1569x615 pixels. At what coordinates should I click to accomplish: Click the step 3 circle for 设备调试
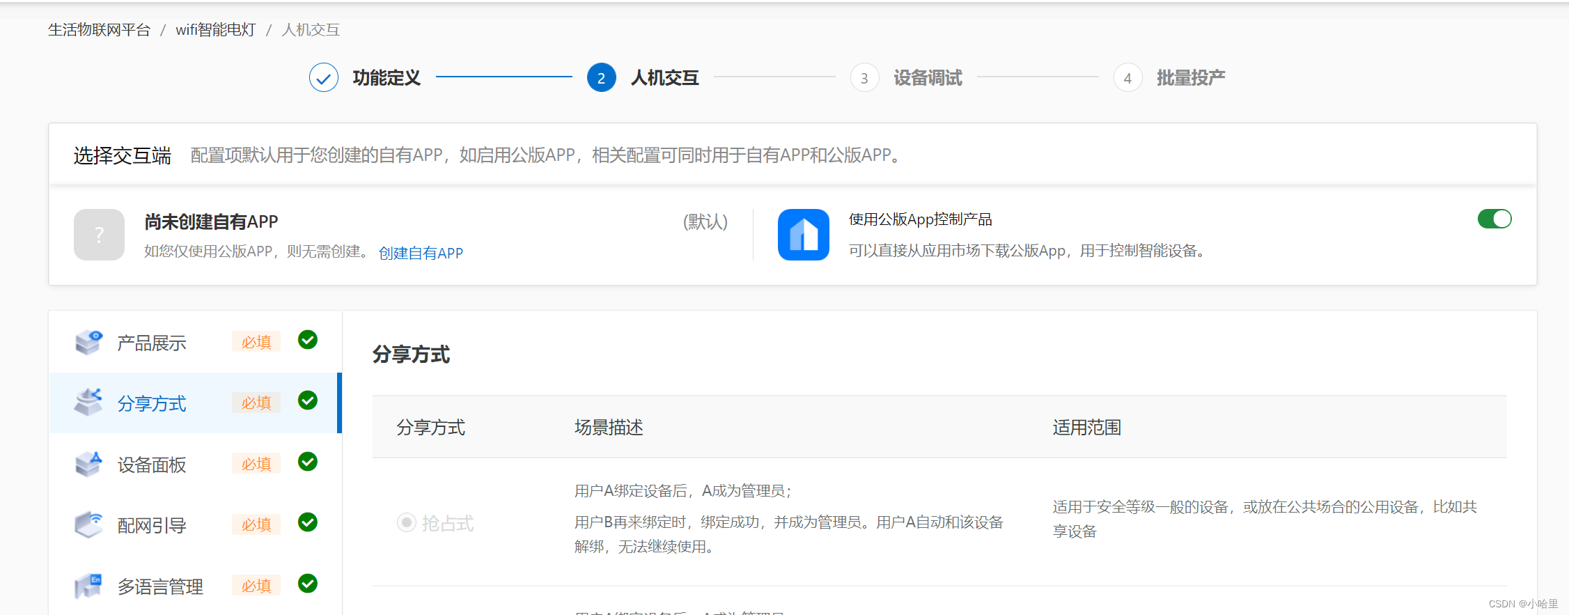coord(865,78)
